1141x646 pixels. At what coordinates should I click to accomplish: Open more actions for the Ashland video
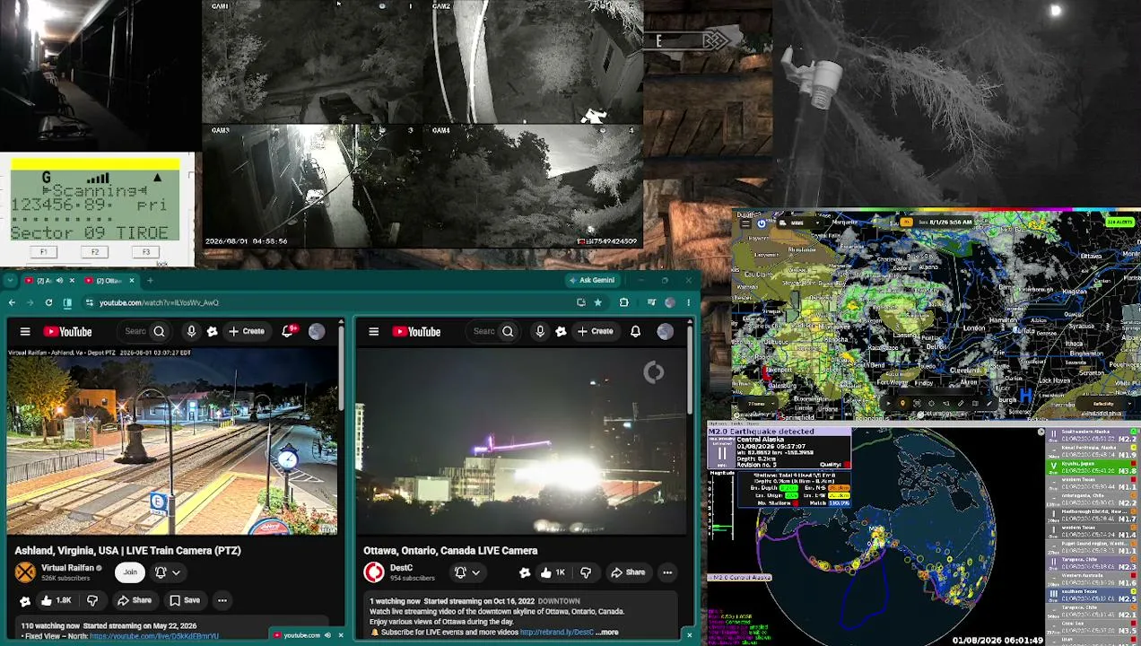(222, 600)
